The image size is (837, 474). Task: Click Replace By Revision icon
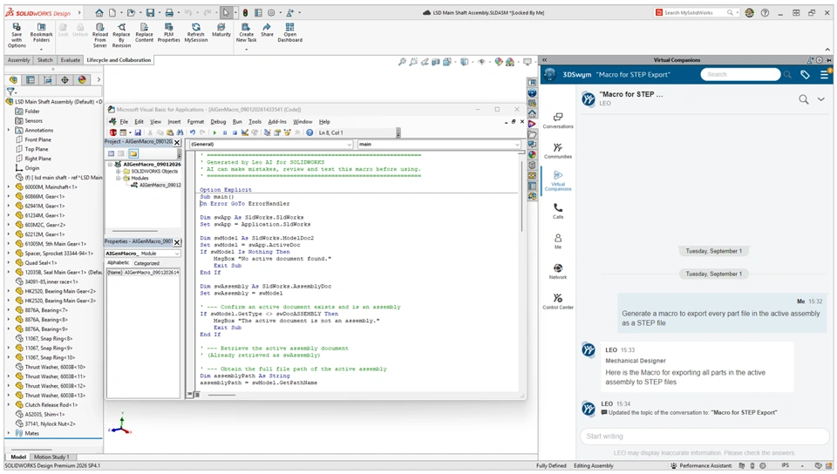pos(121,27)
